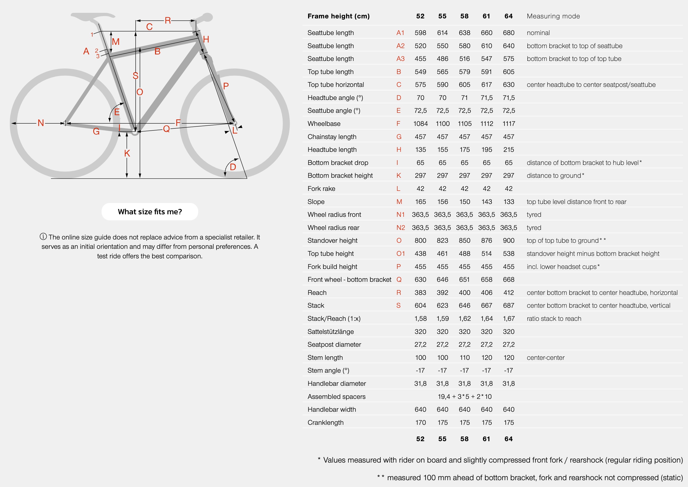
Task: Click the "Cranklength" row label
Action: click(x=325, y=423)
